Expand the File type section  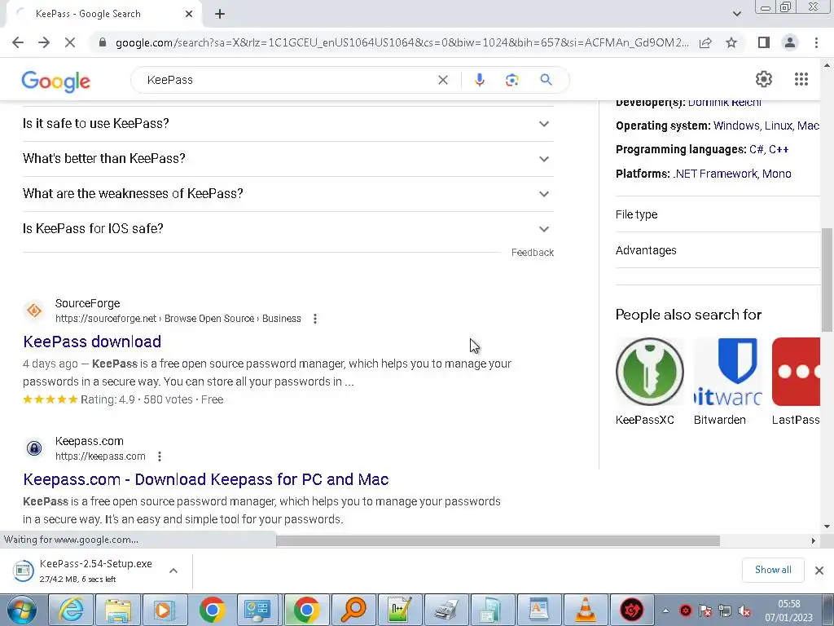[x=718, y=214]
